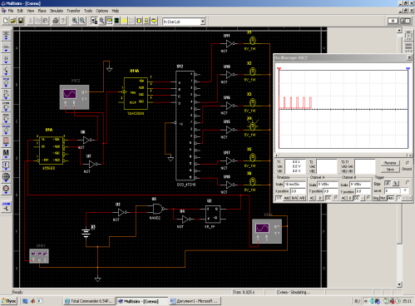The width and height of the screenshot is (415, 306).
Task: Open the Simulate menu
Action: click(57, 11)
